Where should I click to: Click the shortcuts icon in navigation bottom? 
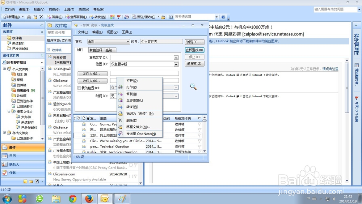pyautogui.click(x=37, y=182)
